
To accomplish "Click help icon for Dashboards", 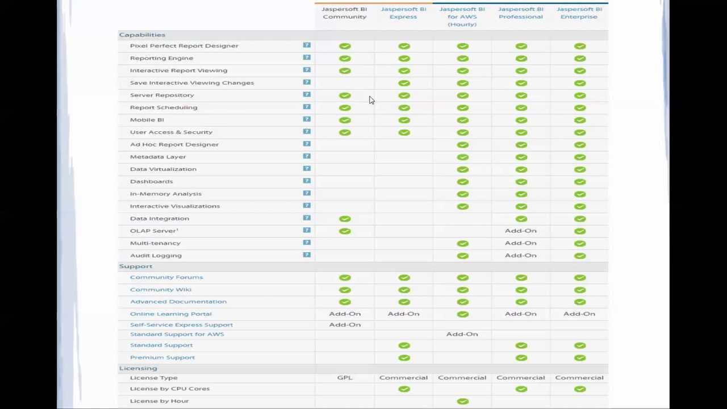I will (307, 181).
